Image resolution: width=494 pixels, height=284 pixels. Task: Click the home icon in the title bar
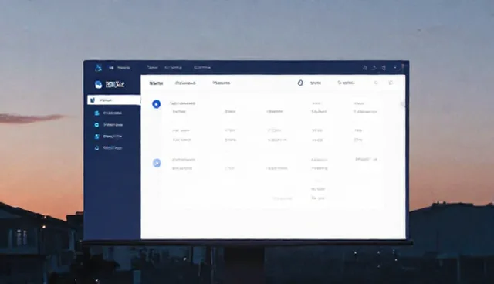click(365, 68)
